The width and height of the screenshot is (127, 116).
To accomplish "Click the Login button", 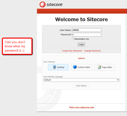I will (x=81, y=44).
